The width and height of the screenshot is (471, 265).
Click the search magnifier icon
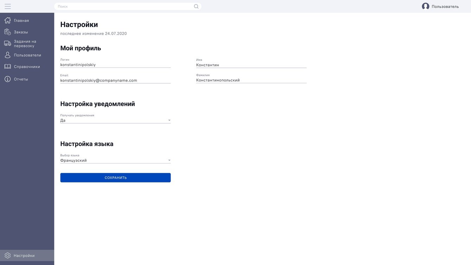click(196, 6)
